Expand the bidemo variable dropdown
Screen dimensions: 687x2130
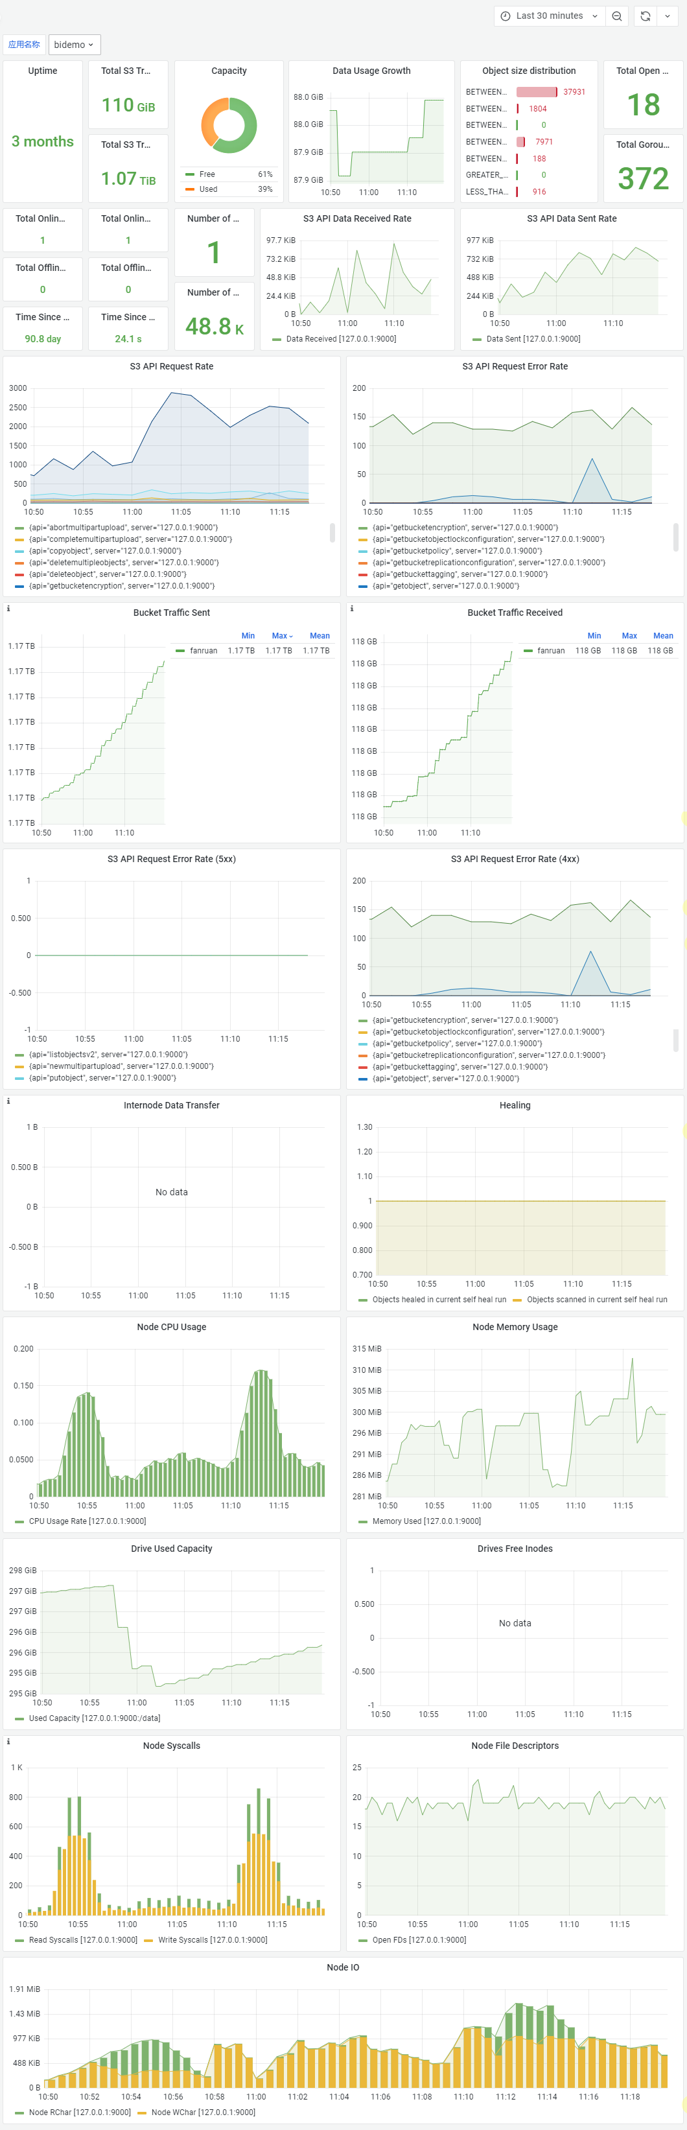pyautogui.click(x=75, y=45)
